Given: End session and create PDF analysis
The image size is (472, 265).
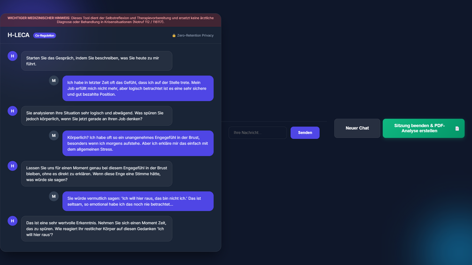Looking at the screenshot, I should pos(424,129).
